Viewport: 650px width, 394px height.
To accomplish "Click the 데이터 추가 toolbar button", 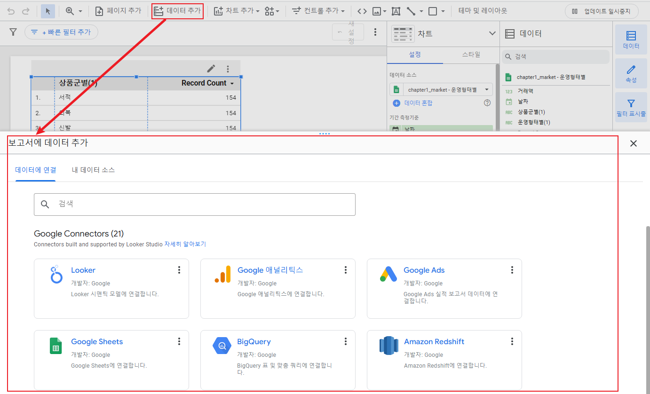I will [177, 11].
